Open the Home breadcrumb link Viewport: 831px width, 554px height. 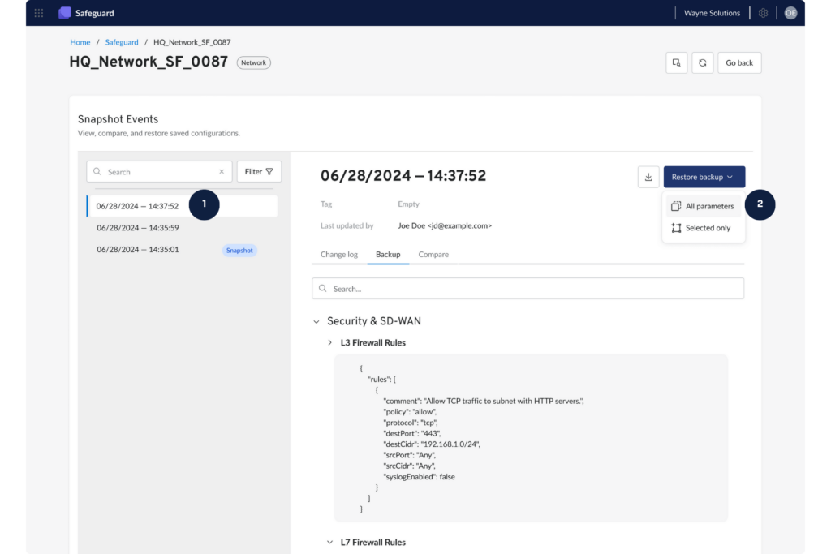coord(80,41)
